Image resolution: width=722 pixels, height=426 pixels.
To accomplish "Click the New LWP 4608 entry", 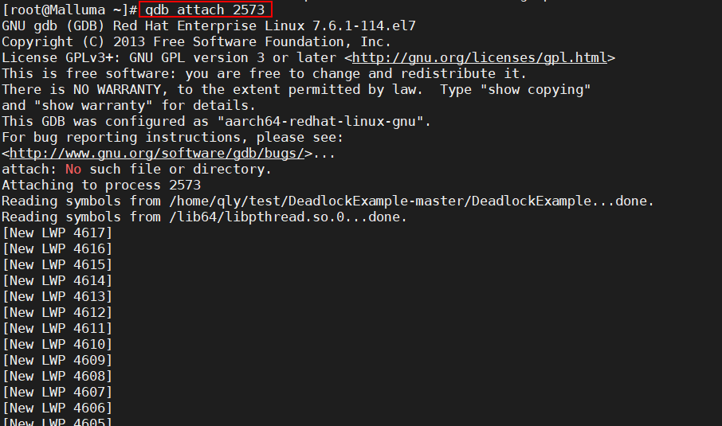I will point(57,377).
